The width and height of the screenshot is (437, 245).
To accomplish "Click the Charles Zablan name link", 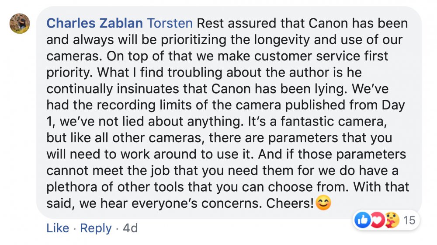I will pyautogui.click(x=95, y=23).
